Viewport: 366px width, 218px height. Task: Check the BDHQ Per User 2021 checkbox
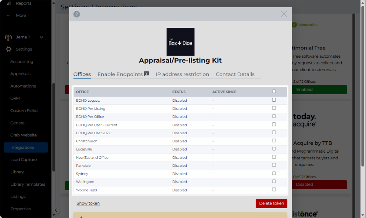pos(274,132)
